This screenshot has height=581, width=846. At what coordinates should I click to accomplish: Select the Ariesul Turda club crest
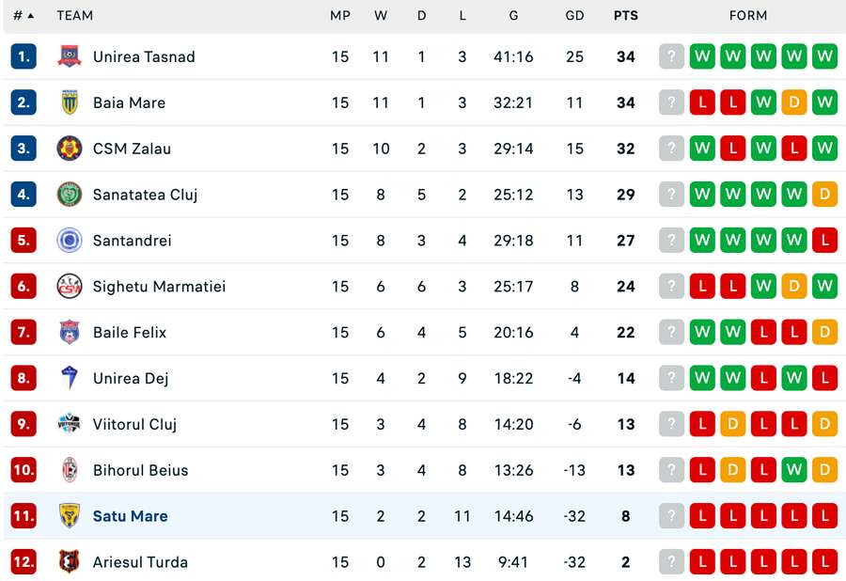(68, 561)
